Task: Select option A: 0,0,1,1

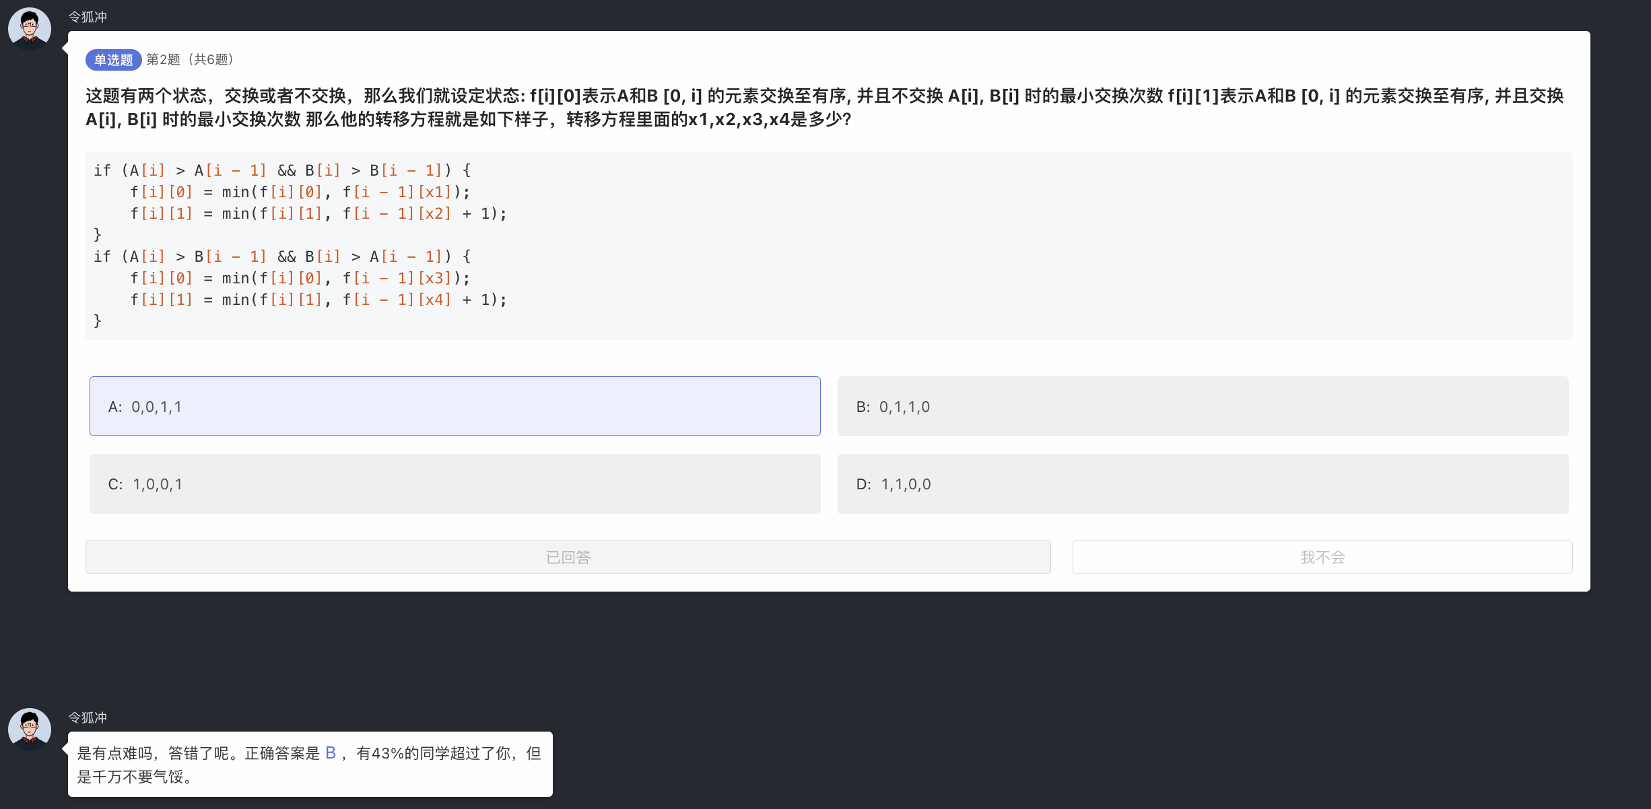Action: 454,407
